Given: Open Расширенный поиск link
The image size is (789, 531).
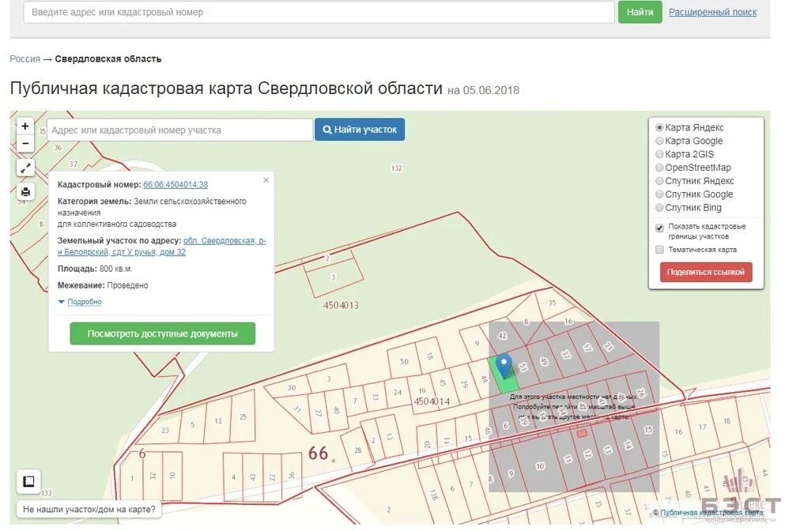Looking at the screenshot, I should pyautogui.click(x=712, y=12).
